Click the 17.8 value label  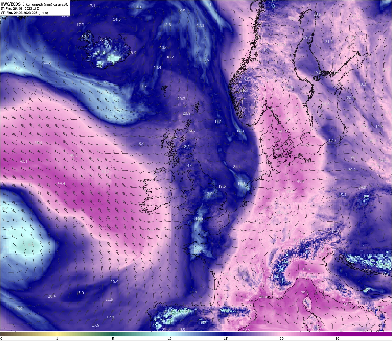pos(110,317)
